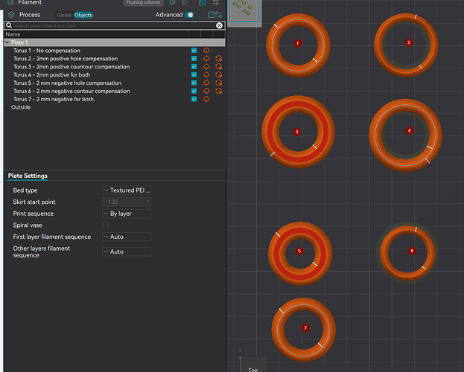The height and width of the screenshot is (372, 464).
Task: Select 'Torus 4 - 2mm positive for both'
Action: (x=52, y=75)
